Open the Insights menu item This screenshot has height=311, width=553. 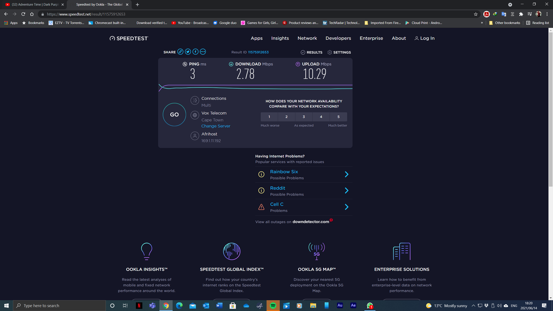coord(280,38)
